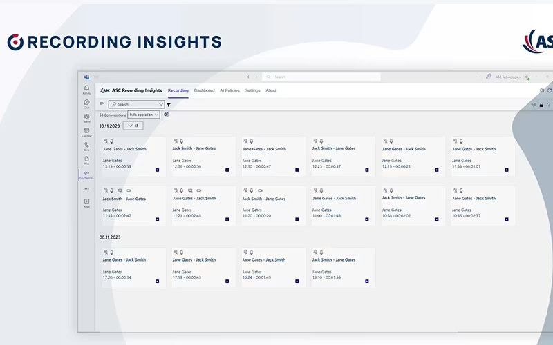Switch to the Dashboard tab

coord(204,90)
